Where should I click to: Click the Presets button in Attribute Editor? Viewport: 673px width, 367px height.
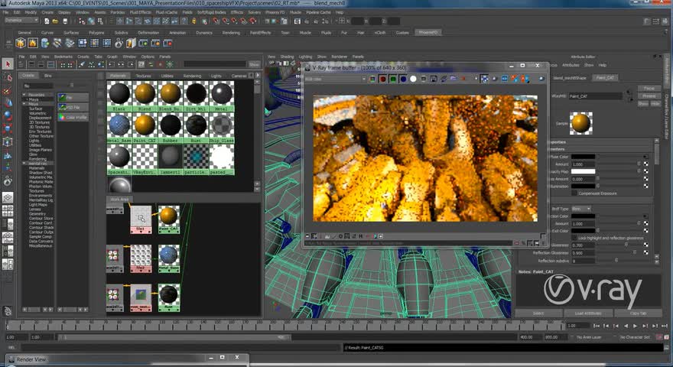pos(649,96)
